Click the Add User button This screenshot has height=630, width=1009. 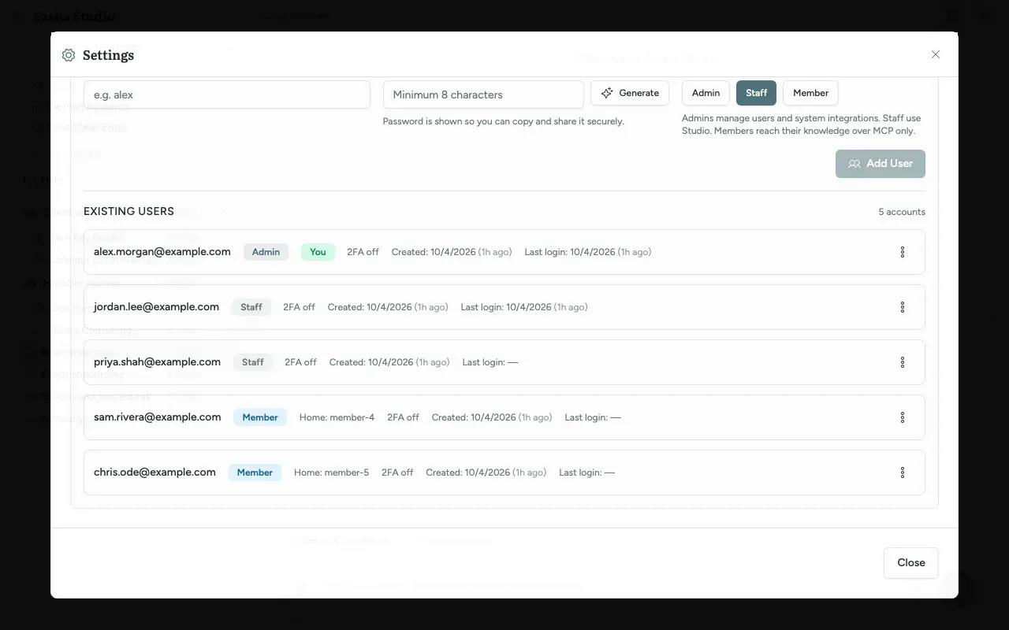(881, 164)
